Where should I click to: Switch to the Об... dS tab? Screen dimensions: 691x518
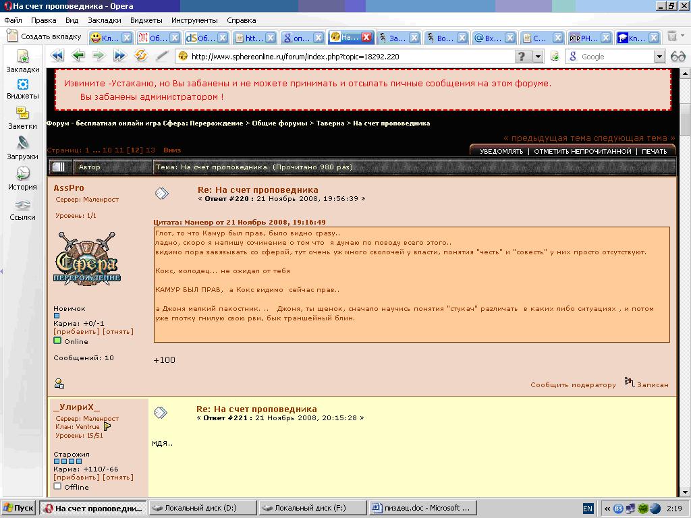206,38
